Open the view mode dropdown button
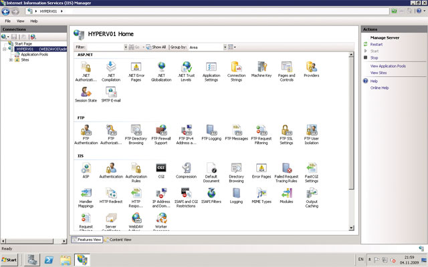The width and height of the screenshot is (428, 267). click(x=232, y=47)
